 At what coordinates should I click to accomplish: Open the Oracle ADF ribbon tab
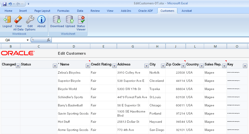pyautogui.click(x=145, y=11)
